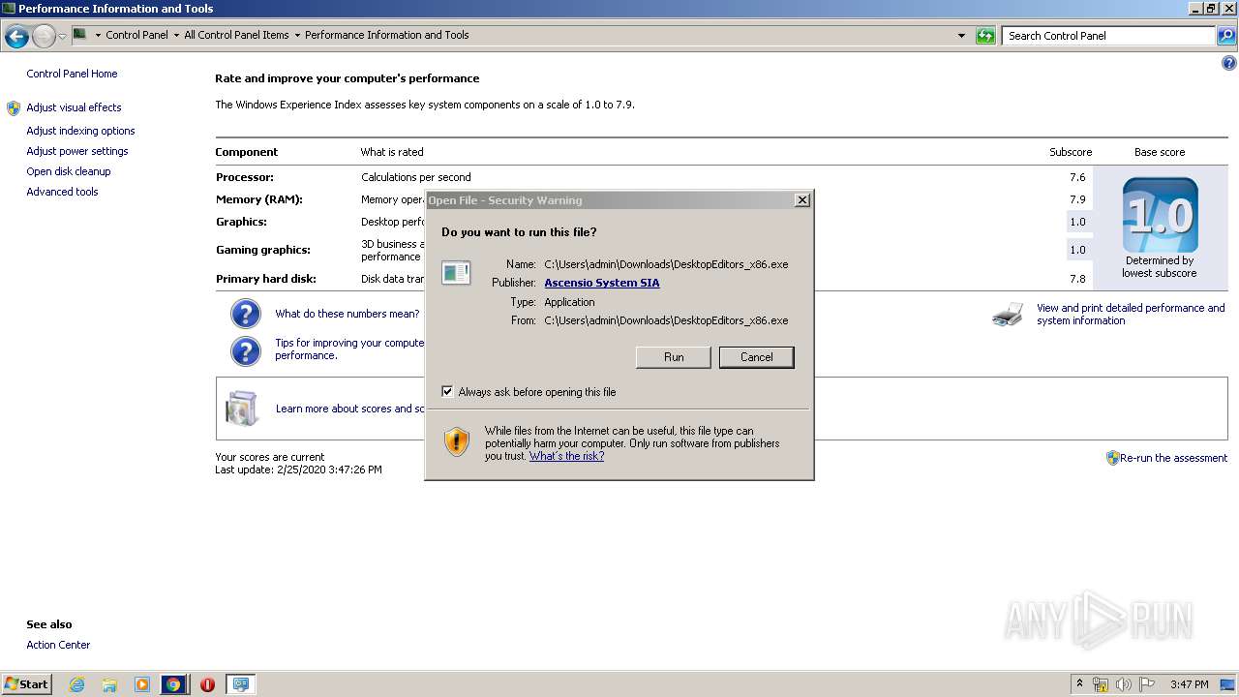Open disk cleanup link
Screen dimensions: 1239x697
(69, 171)
